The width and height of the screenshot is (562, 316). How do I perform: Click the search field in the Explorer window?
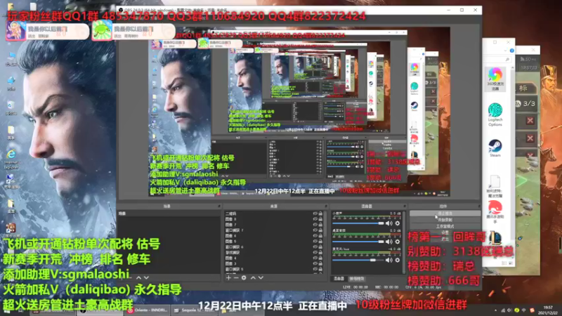pyautogui.click(x=497, y=60)
